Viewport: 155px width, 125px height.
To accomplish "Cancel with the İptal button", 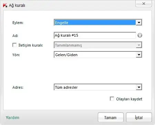I will [139, 117].
